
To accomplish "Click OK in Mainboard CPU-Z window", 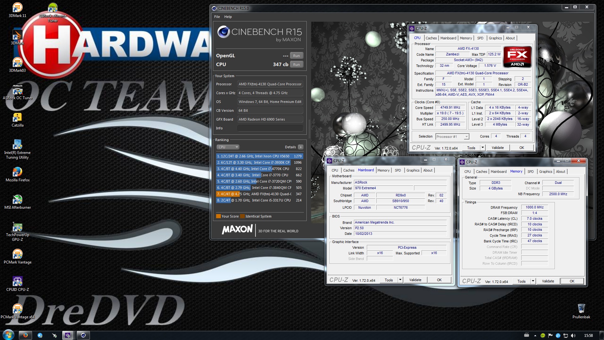I will 439,280.
